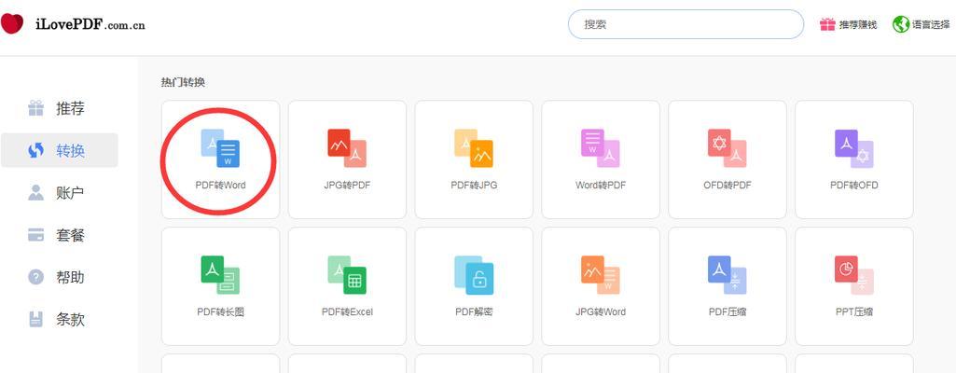
Task: Click the PDF转JPG label text
Action: (474, 185)
